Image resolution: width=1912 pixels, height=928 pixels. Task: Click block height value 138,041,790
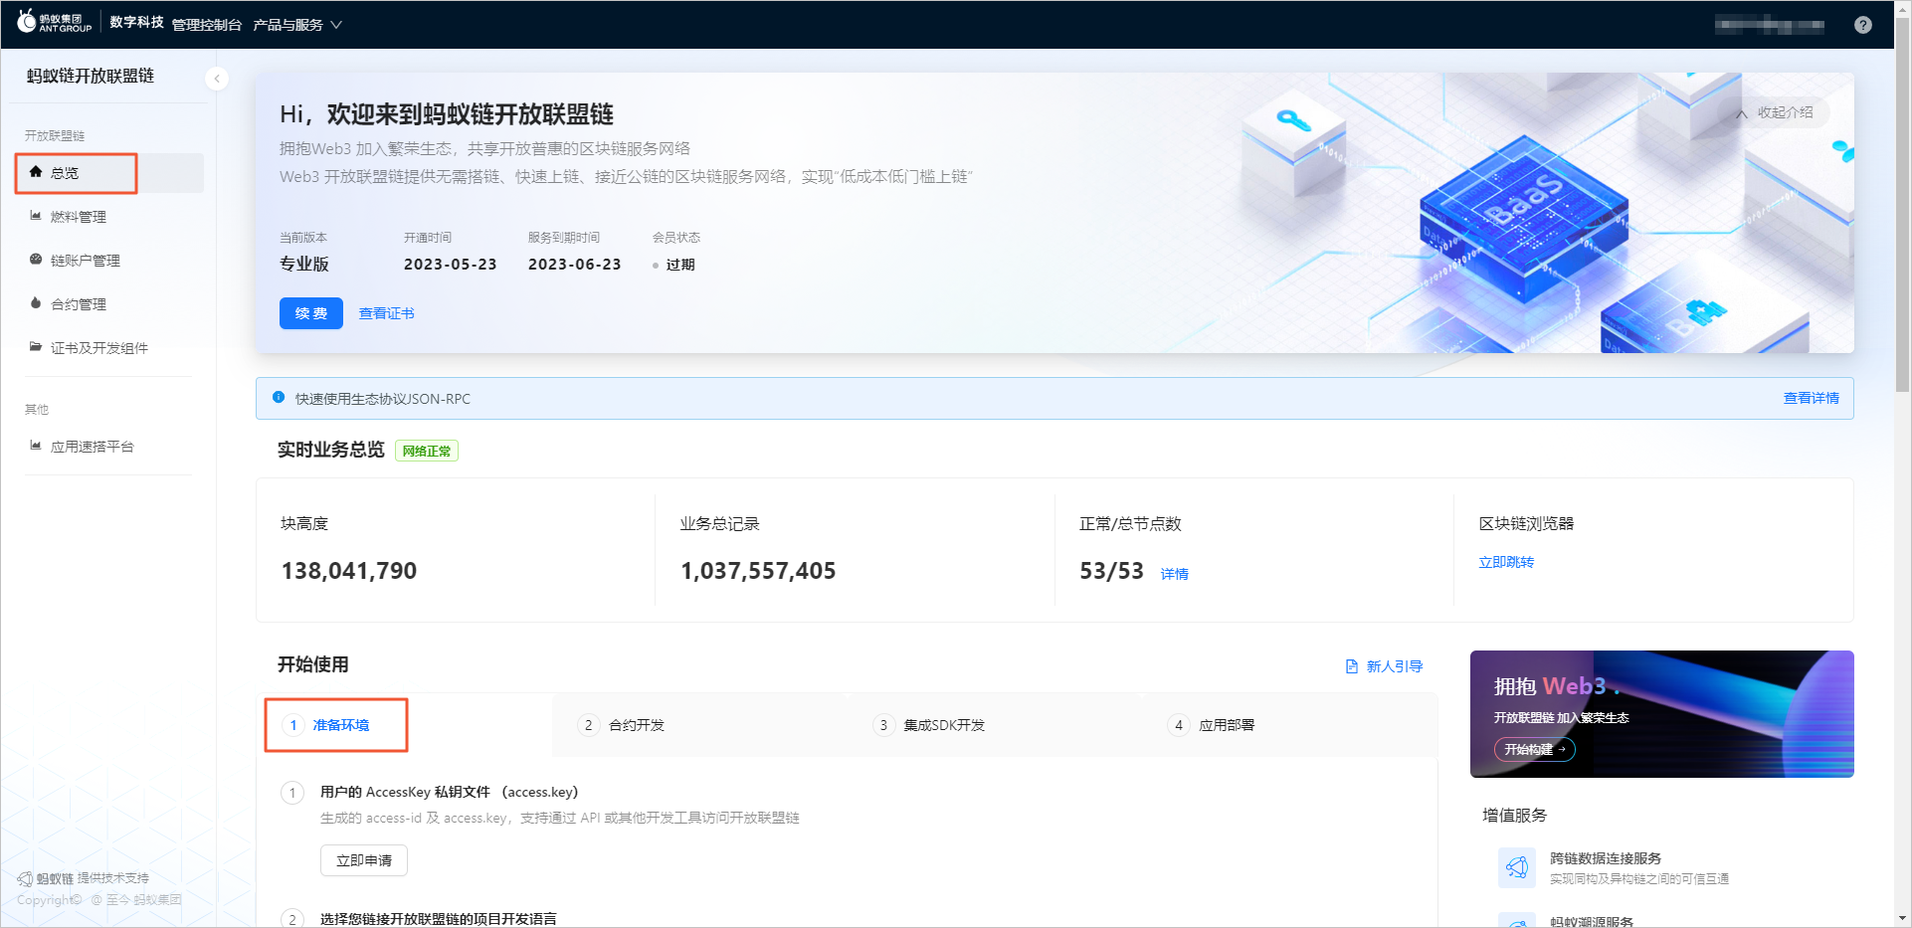pyautogui.click(x=349, y=571)
